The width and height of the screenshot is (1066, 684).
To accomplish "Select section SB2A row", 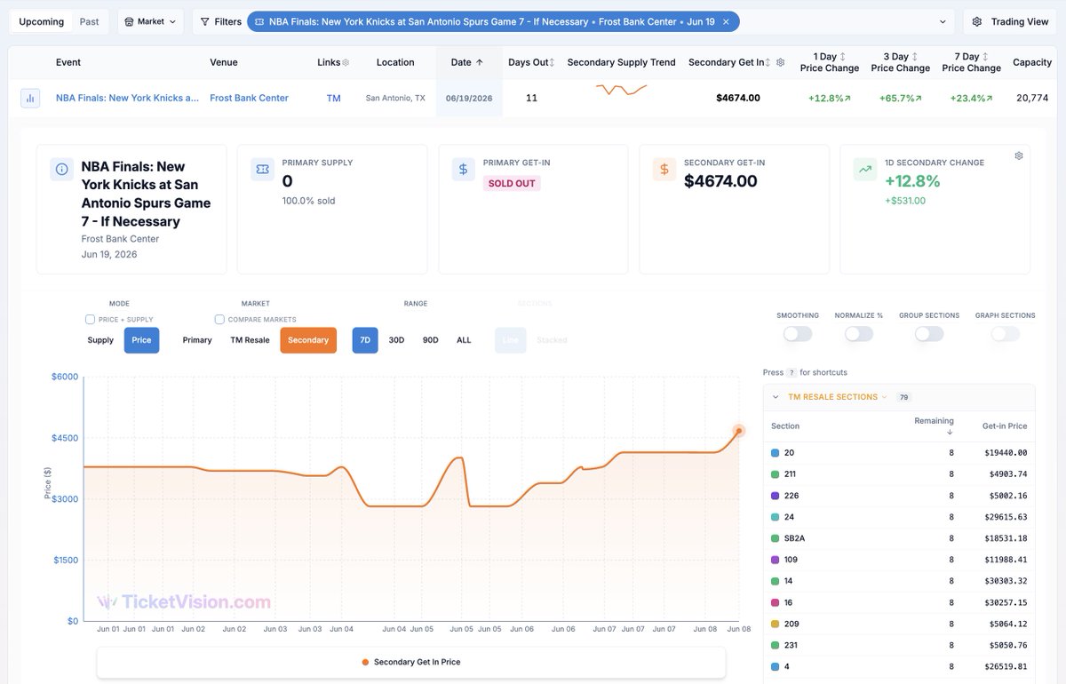I will pyautogui.click(x=899, y=538).
